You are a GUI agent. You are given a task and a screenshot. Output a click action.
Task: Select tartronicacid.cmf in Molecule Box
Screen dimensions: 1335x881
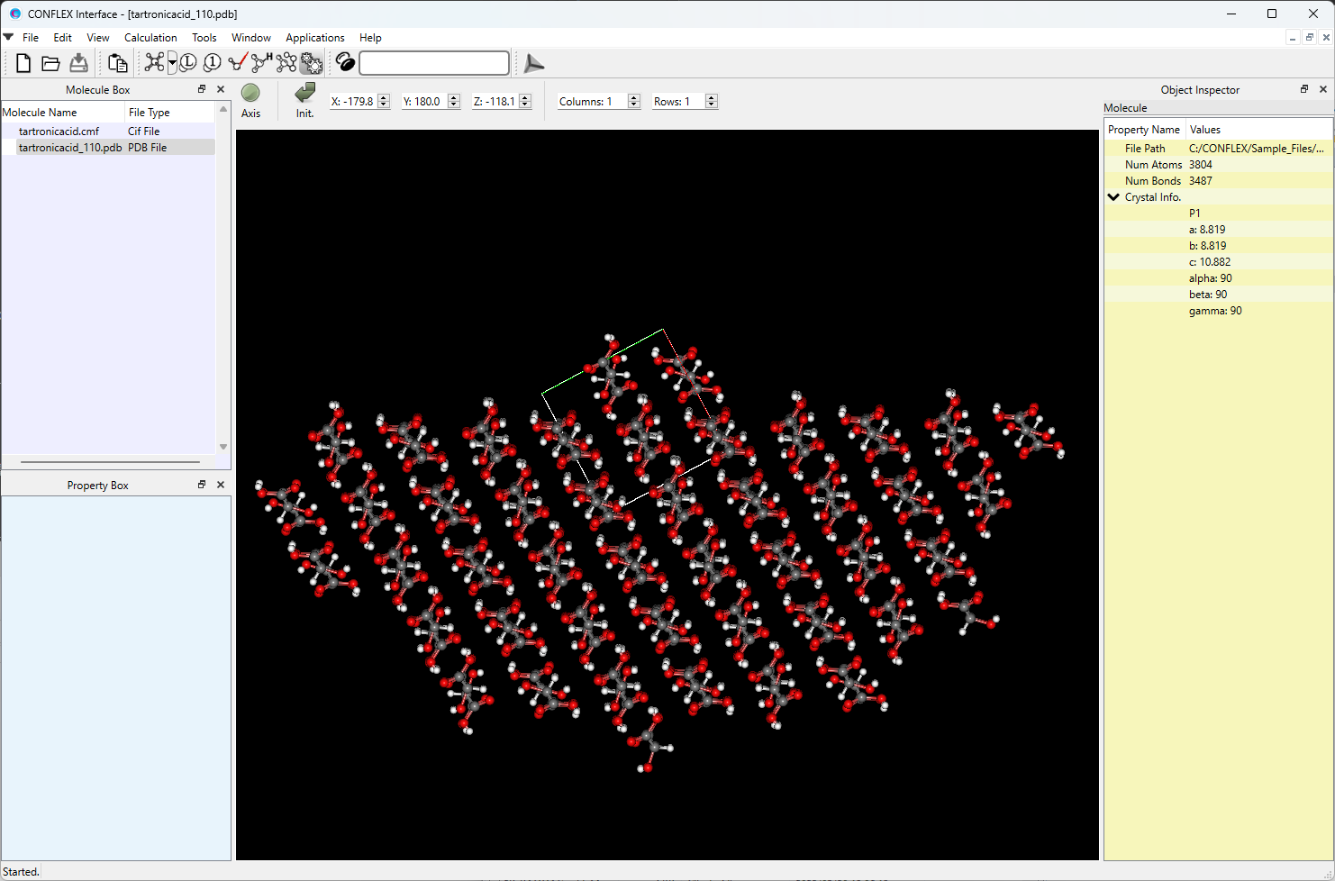(x=59, y=131)
